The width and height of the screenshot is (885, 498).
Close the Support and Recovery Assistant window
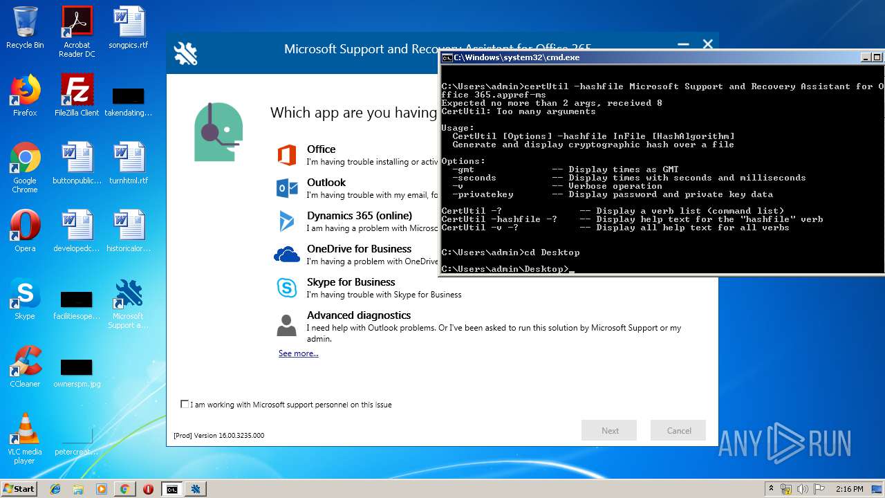coord(707,44)
